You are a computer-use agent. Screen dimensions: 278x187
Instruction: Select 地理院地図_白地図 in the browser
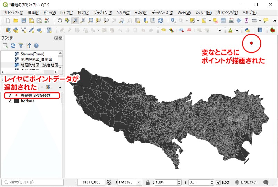pos(36,59)
